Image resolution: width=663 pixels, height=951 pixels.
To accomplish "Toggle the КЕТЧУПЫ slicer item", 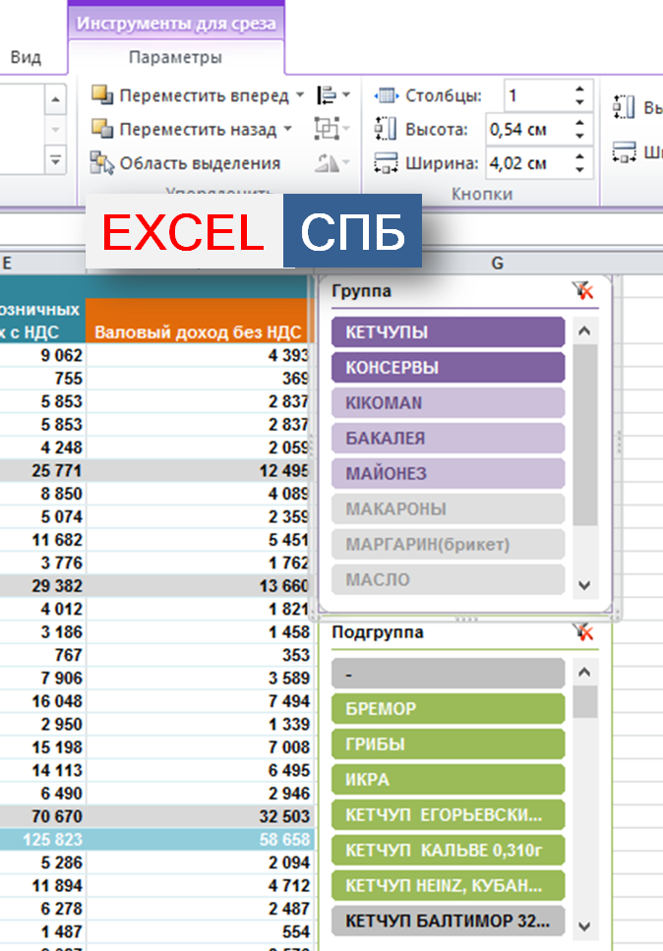I will (449, 332).
